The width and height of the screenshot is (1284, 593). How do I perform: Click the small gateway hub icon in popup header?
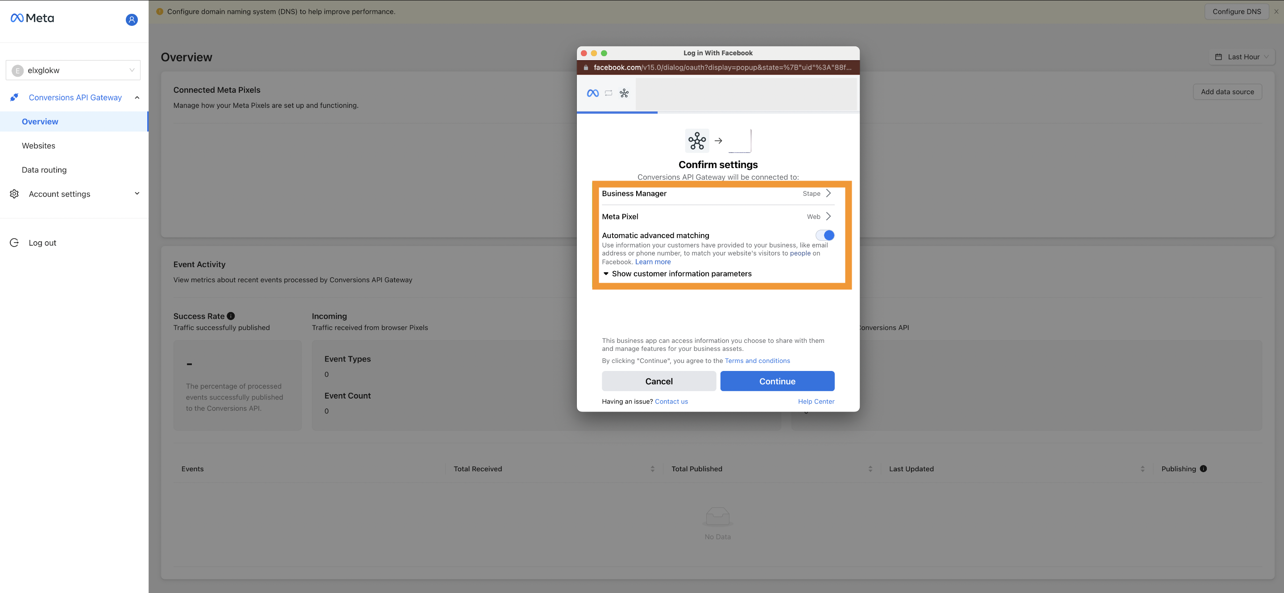tap(624, 93)
